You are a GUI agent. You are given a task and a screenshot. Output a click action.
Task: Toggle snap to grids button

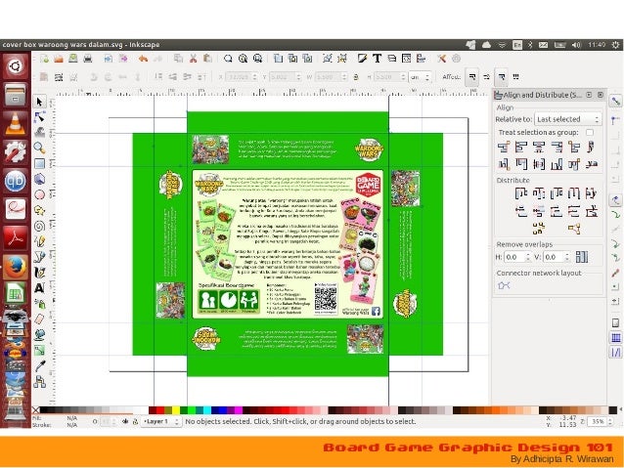pos(615,338)
